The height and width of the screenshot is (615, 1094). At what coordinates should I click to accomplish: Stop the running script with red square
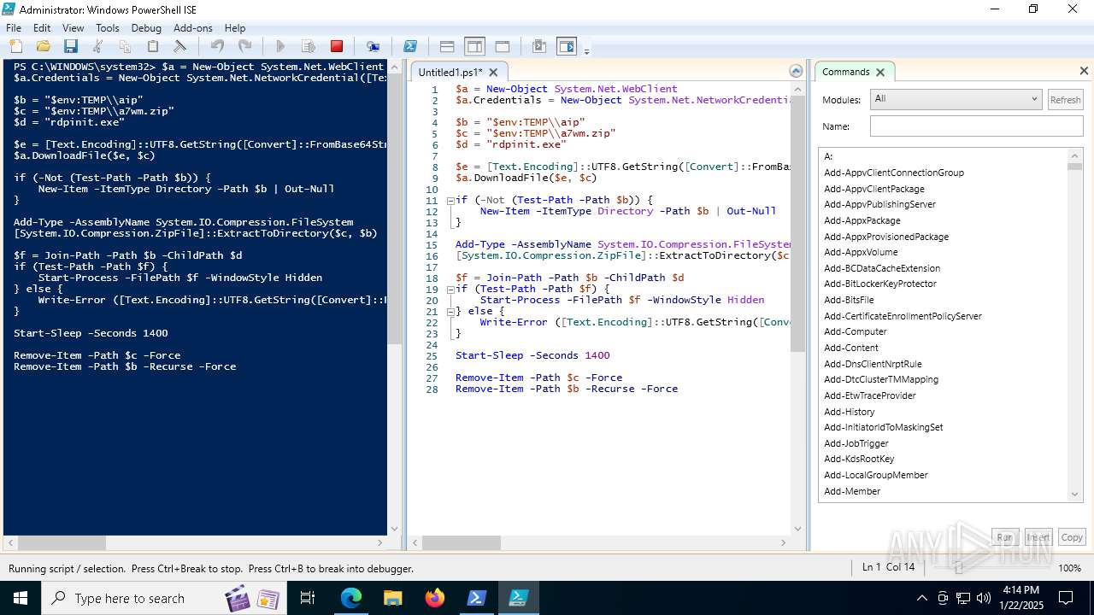(337, 46)
